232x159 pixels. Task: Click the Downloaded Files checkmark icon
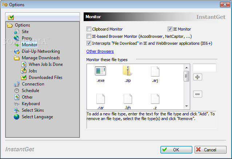coord(24,77)
